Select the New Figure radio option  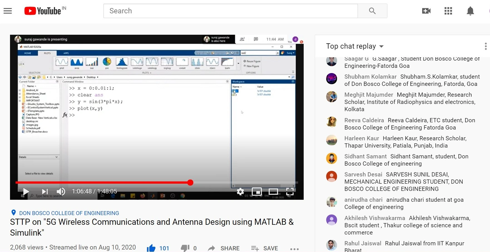coord(251,66)
